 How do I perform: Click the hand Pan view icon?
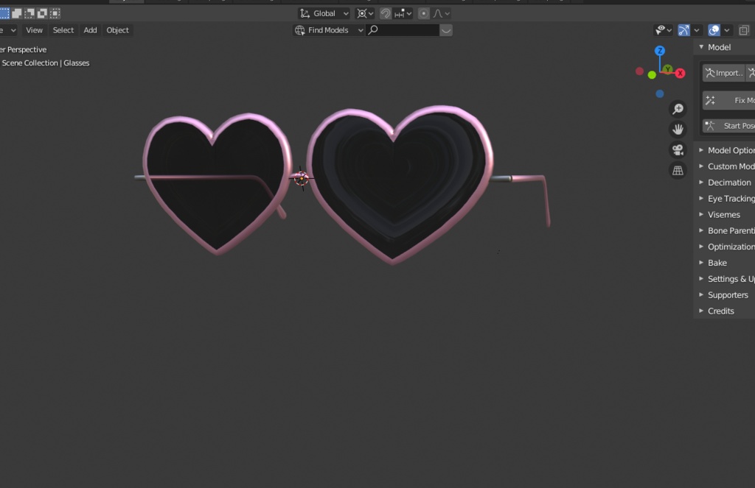click(x=678, y=129)
